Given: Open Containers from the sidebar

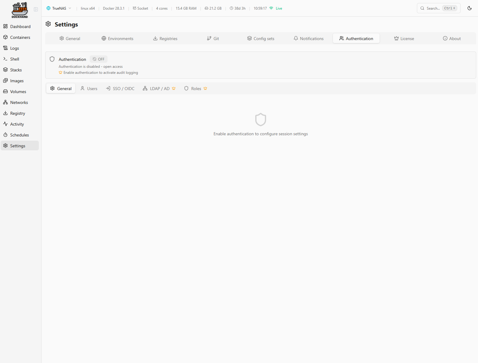Looking at the screenshot, I should point(20,37).
